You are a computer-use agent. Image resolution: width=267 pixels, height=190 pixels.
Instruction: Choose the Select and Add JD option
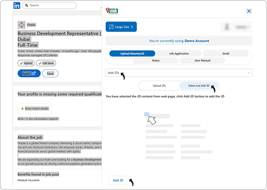198,86
